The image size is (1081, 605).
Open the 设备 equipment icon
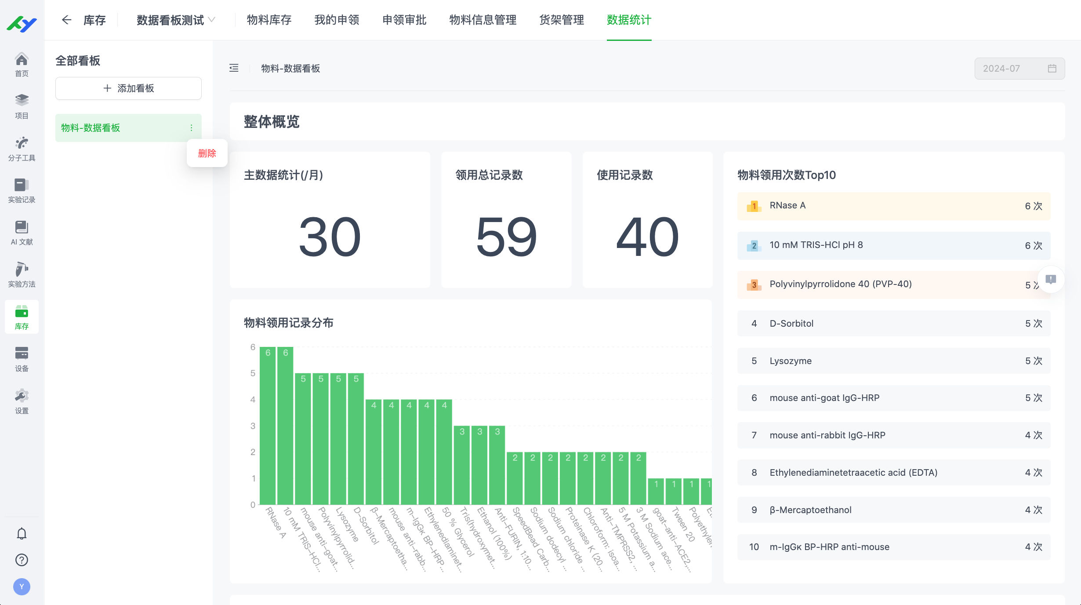pyautogui.click(x=22, y=355)
